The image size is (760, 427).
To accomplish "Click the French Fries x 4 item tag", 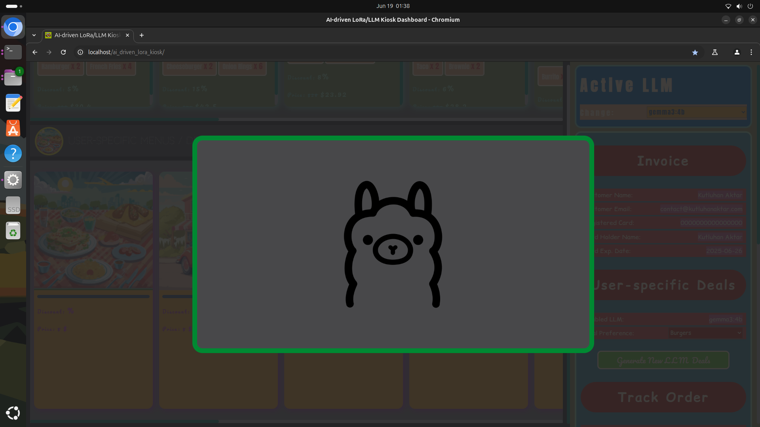I will (111, 67).
